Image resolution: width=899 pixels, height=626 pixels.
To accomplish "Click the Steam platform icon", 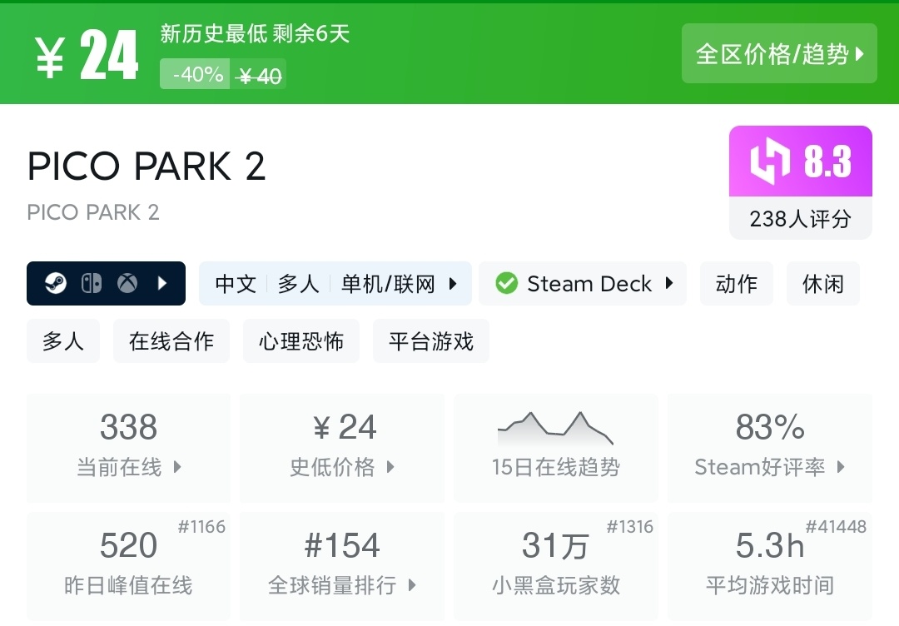I will coord(57,284).
